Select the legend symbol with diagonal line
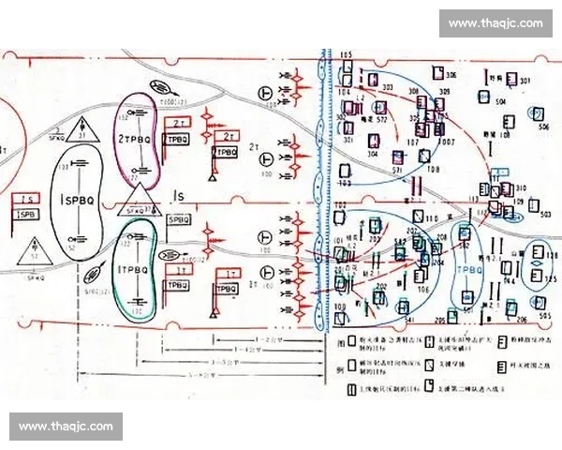The image size is (562, 450). pos(428,366)
